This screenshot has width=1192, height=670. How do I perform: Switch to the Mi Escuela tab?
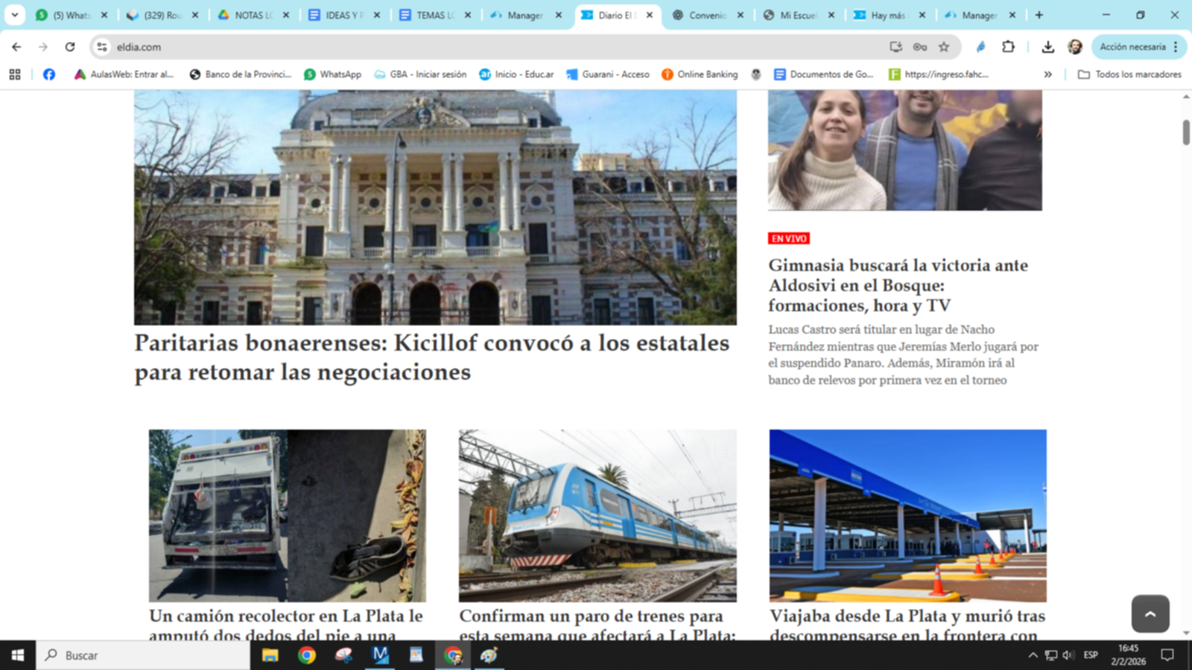(797, 15)
